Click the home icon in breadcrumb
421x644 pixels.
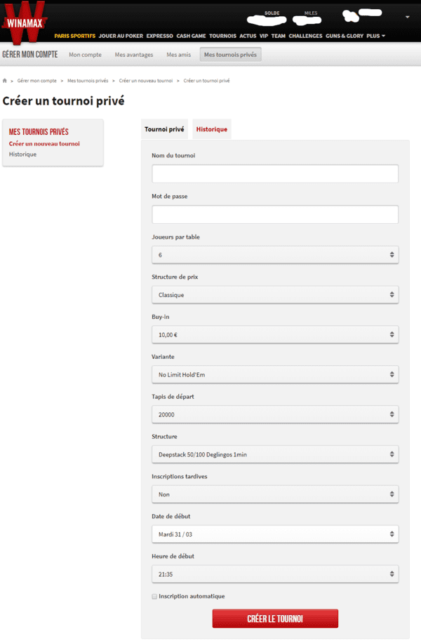tap(5, 81)
